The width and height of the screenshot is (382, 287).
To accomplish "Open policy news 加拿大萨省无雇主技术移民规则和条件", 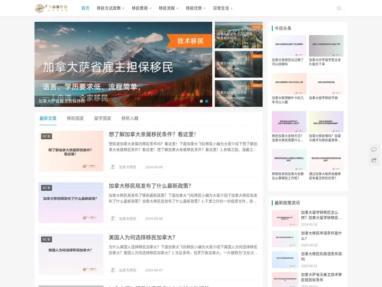I will (322, 277).
